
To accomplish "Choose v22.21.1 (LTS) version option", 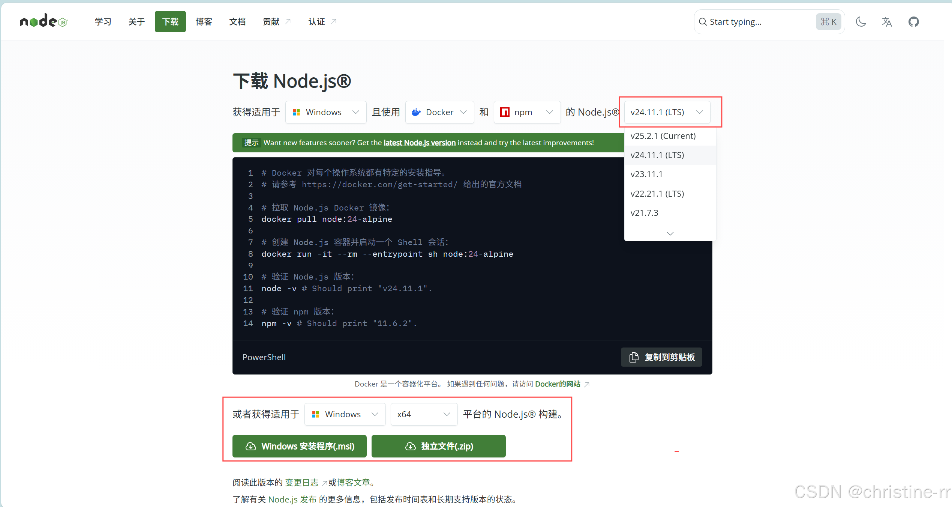I will click(657, 194).
